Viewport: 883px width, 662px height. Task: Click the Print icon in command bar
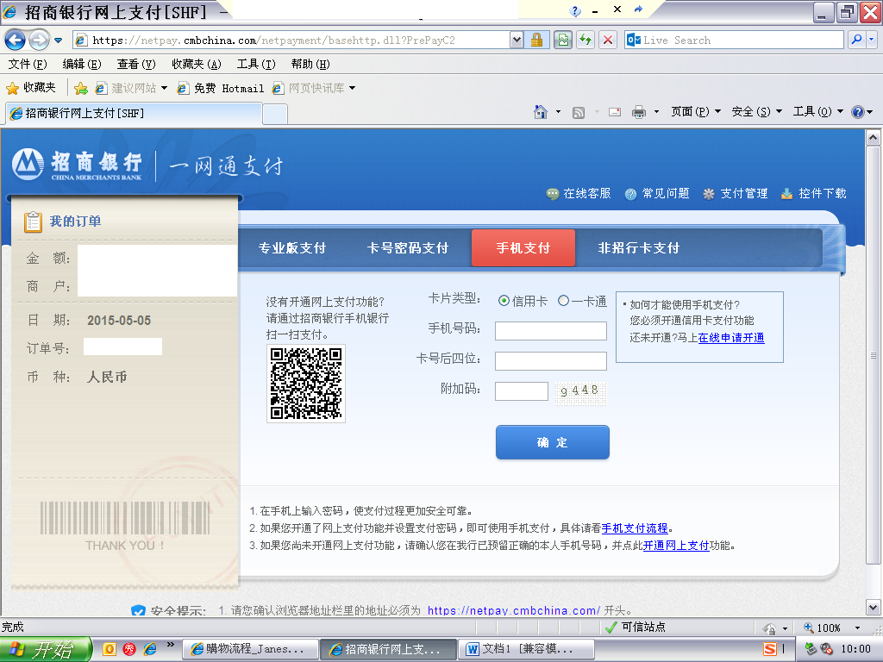pos(639,112)
